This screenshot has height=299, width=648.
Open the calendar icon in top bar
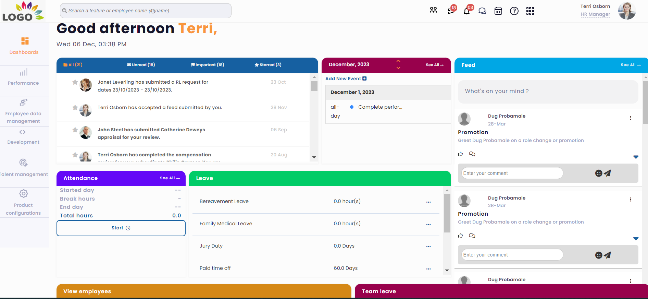[498, 11]
